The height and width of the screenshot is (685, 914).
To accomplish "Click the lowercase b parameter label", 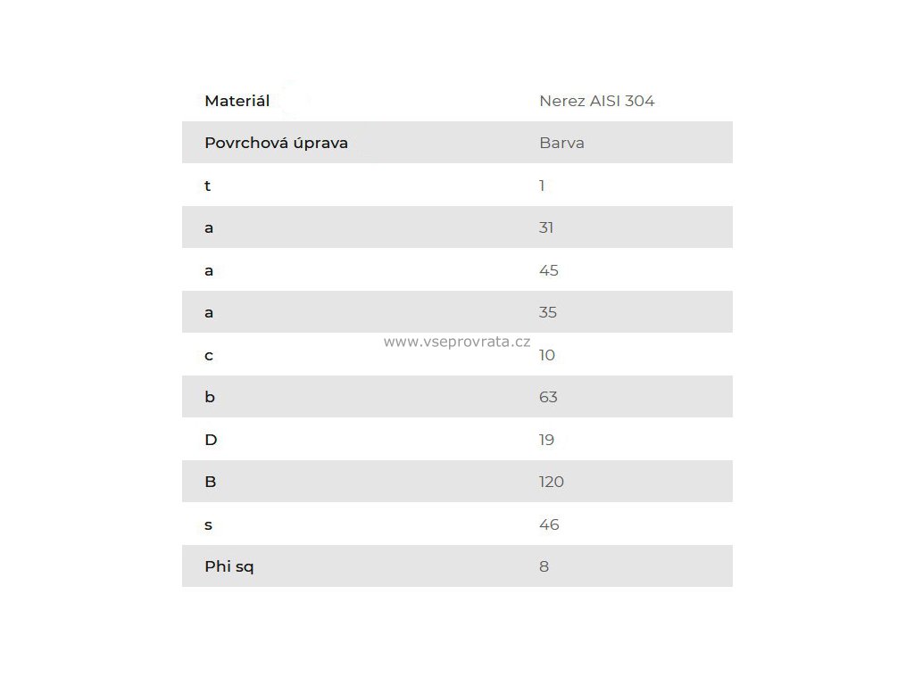I will 210,397.
